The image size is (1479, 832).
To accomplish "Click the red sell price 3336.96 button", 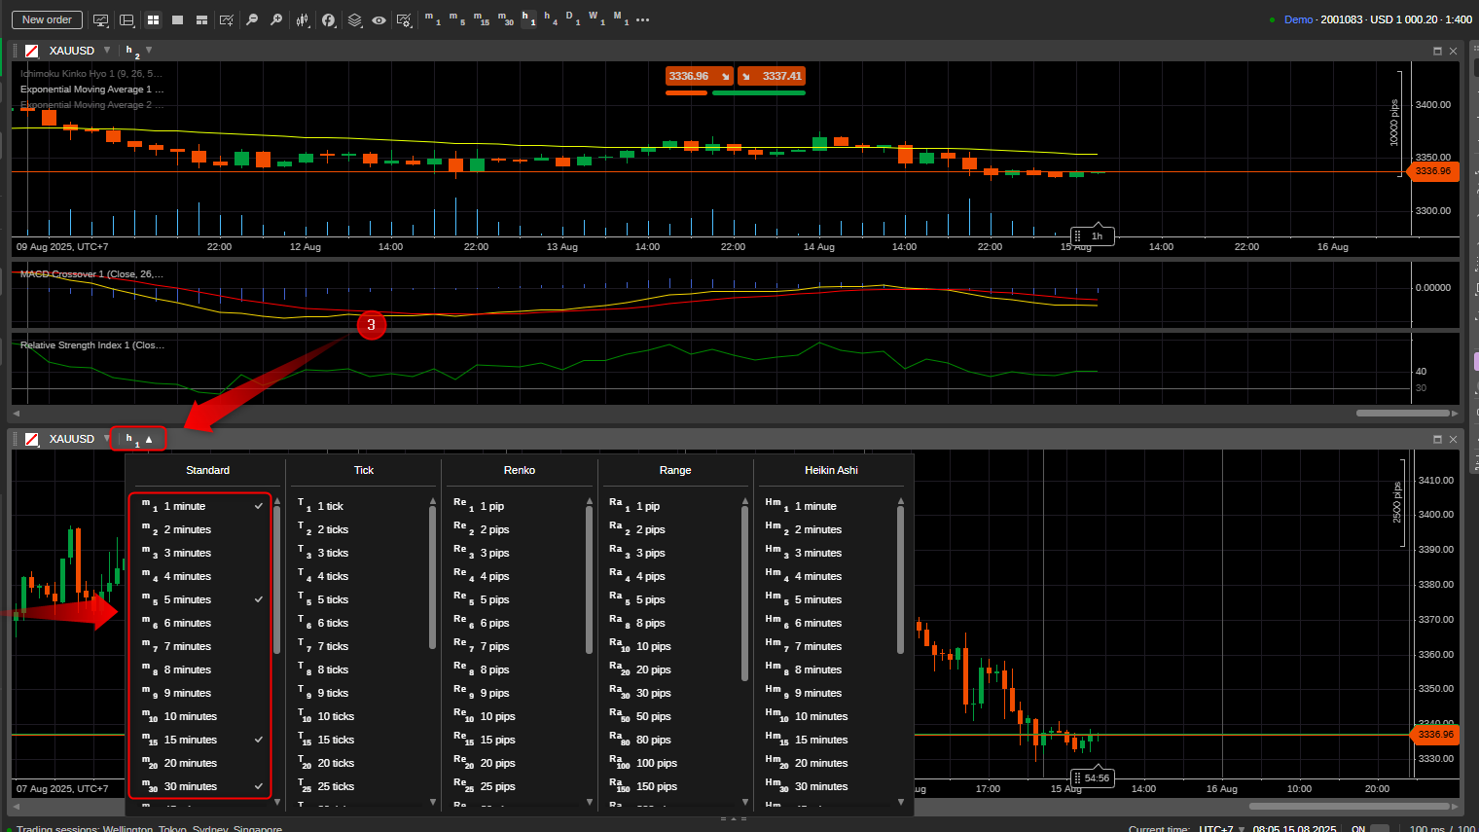I will [x=699, y=76].
